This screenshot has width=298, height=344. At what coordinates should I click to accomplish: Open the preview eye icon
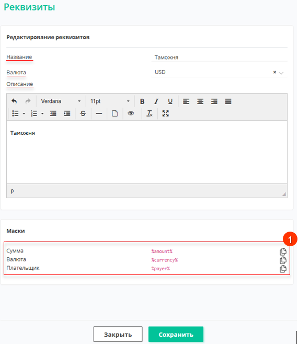tap(131, 113)
